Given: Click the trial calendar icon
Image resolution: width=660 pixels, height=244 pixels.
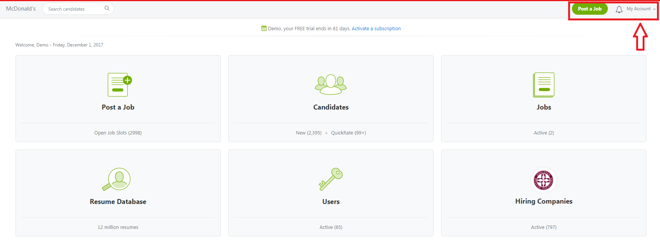Looking at the screenshot, I should [x=264, y=28].
